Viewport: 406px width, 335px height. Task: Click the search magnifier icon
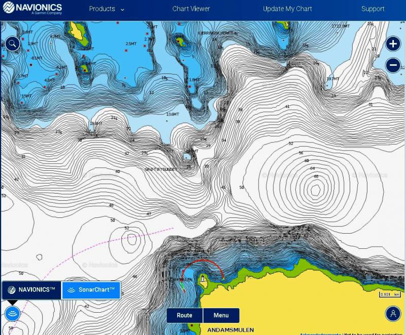tap(13, 44)
